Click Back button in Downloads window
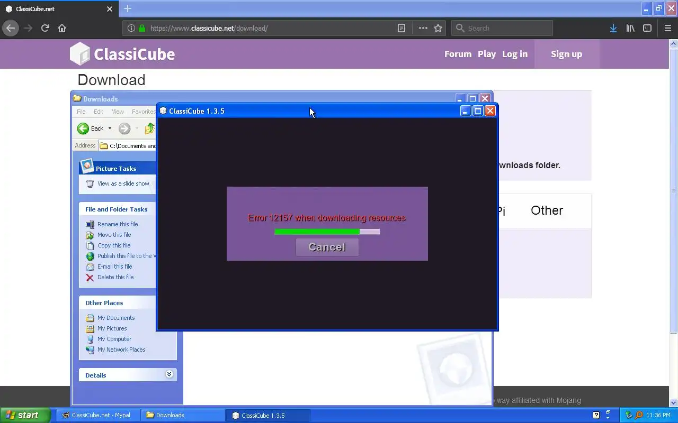 [91, 128]
